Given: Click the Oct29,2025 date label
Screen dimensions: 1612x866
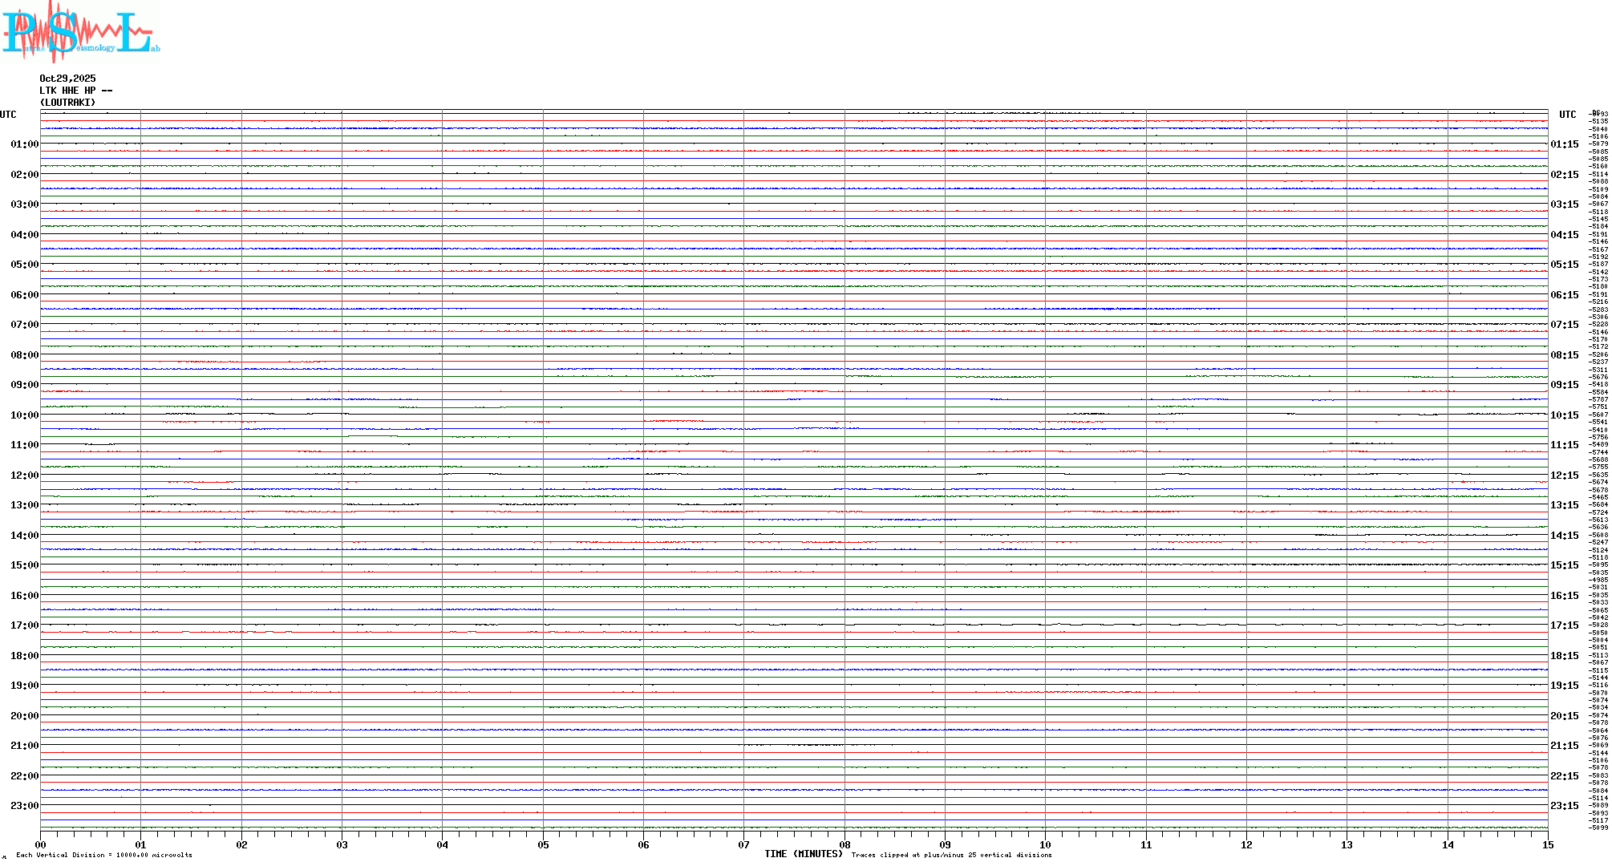Looking at the screenshot, I should point(67,79).
